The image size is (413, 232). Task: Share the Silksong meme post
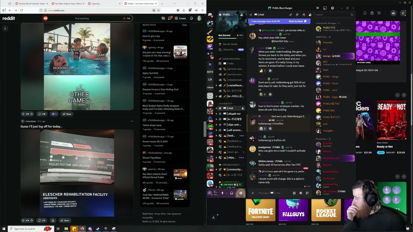(67, 114)
